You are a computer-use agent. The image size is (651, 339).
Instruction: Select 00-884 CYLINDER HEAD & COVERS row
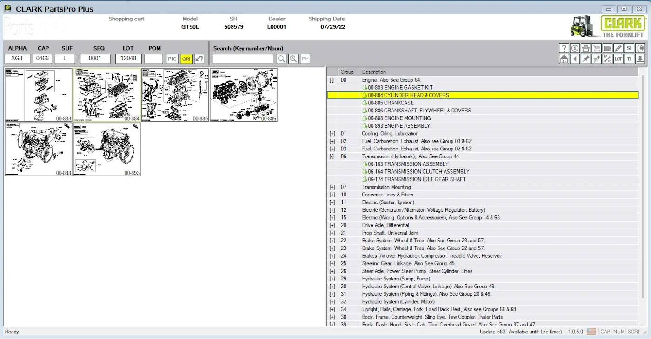[483, 95]
